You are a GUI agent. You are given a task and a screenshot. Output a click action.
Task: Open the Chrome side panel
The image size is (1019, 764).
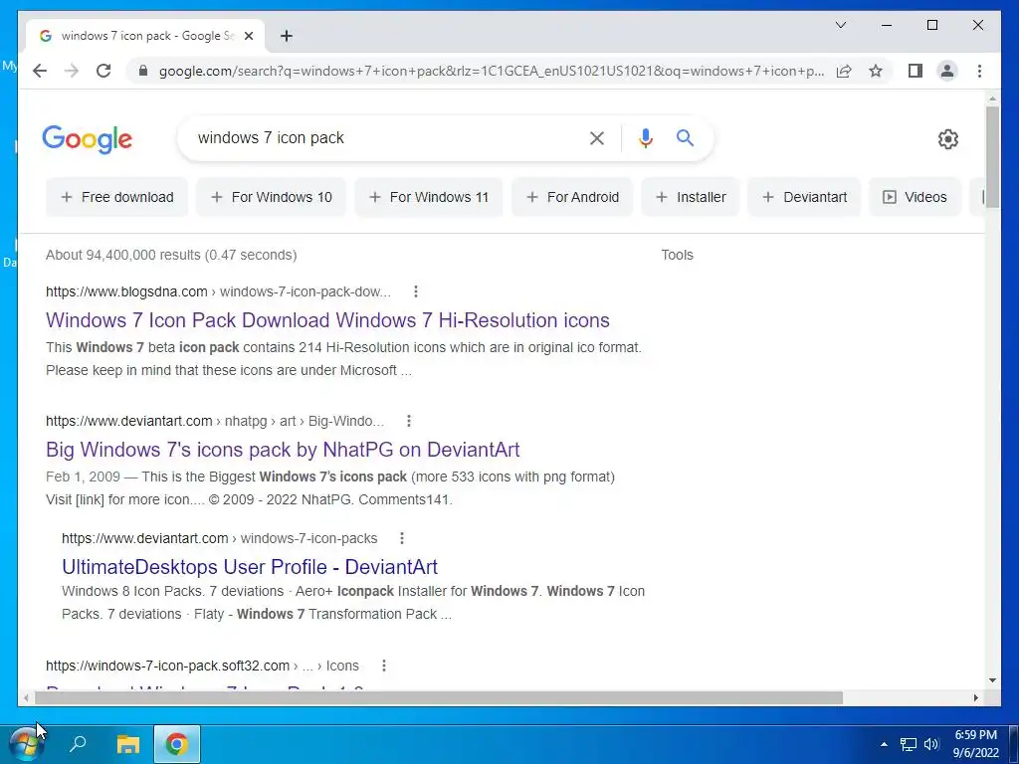click(x=916, y=71)
